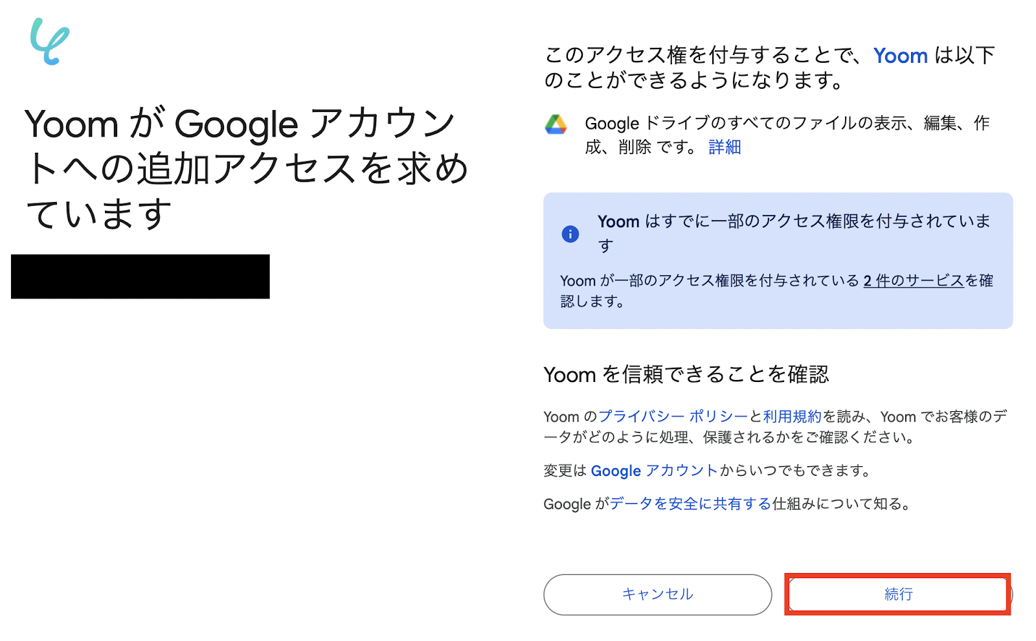Viewport: 1036px width, 641px height.
Task: Click the からいつでもできます text
Action: (x=794, y=471)
